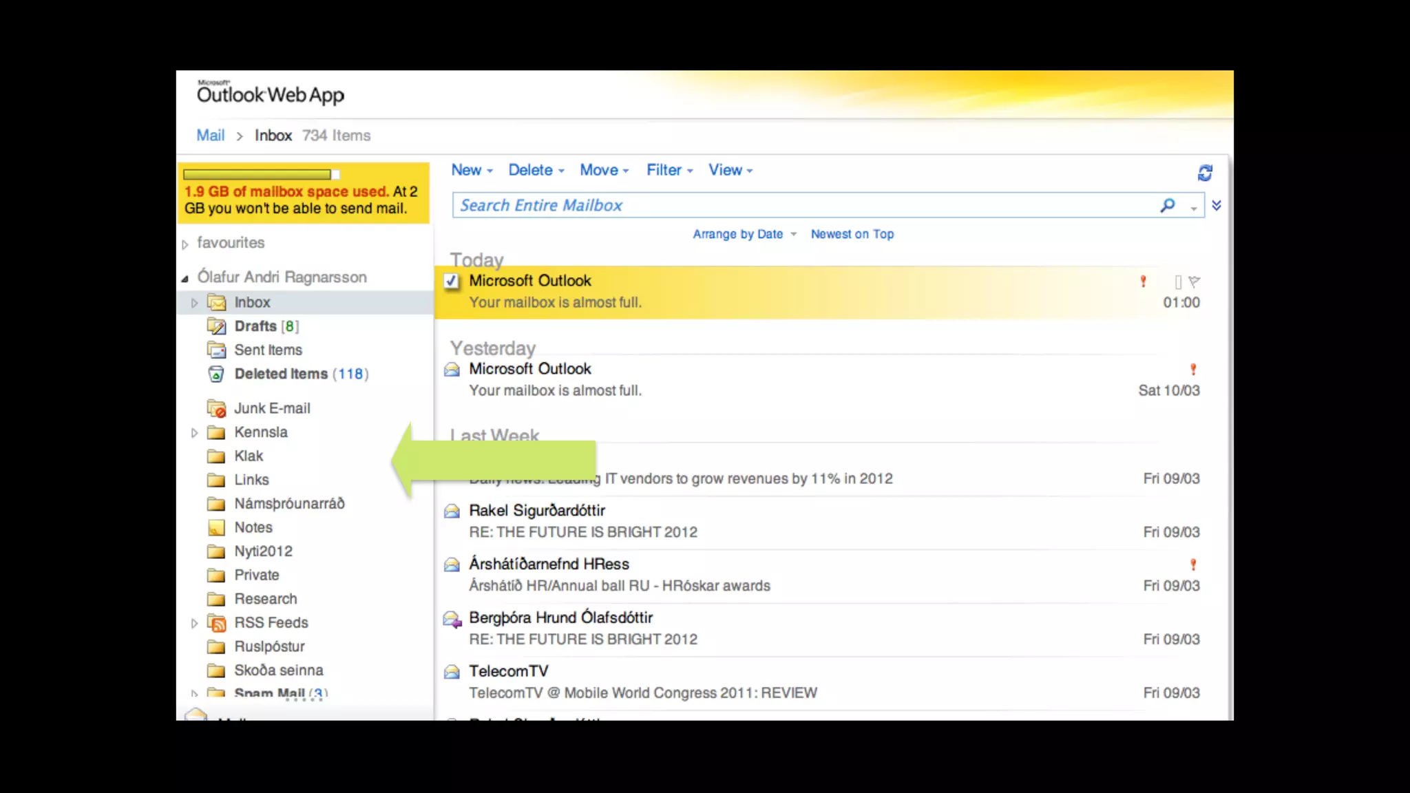This screenshot has height=793, width=1410.
Task: Click the Mail breadcrumb link
Action: [210, 136]
